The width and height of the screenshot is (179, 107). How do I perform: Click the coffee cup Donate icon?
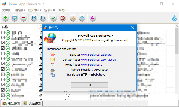(x=53, y=54)
